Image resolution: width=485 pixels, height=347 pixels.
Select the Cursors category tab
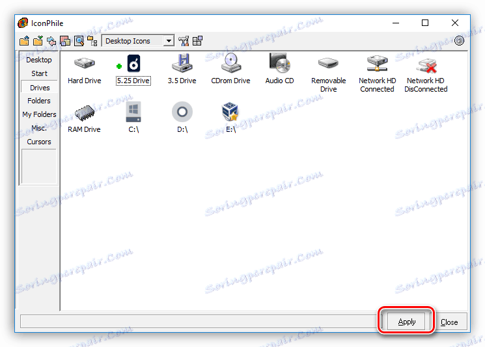coord(39,142)
